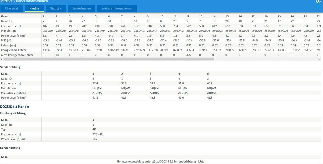The height and width of the screenshot is (164, 323).
Task: Click the 'Latenz [ms]' row label
Action: [8, 45]
